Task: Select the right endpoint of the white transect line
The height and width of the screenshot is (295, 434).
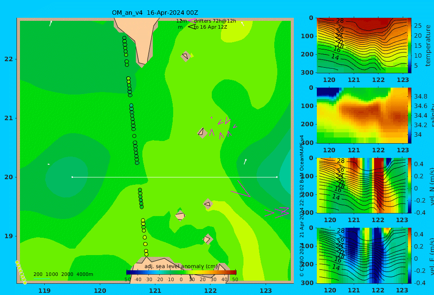Action: point(277,177)
